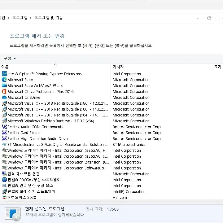The width and height of the screenshot is (223, 223).
Task: Open 프로그램 및 기능 breadcrumb item
Action: 49,18
